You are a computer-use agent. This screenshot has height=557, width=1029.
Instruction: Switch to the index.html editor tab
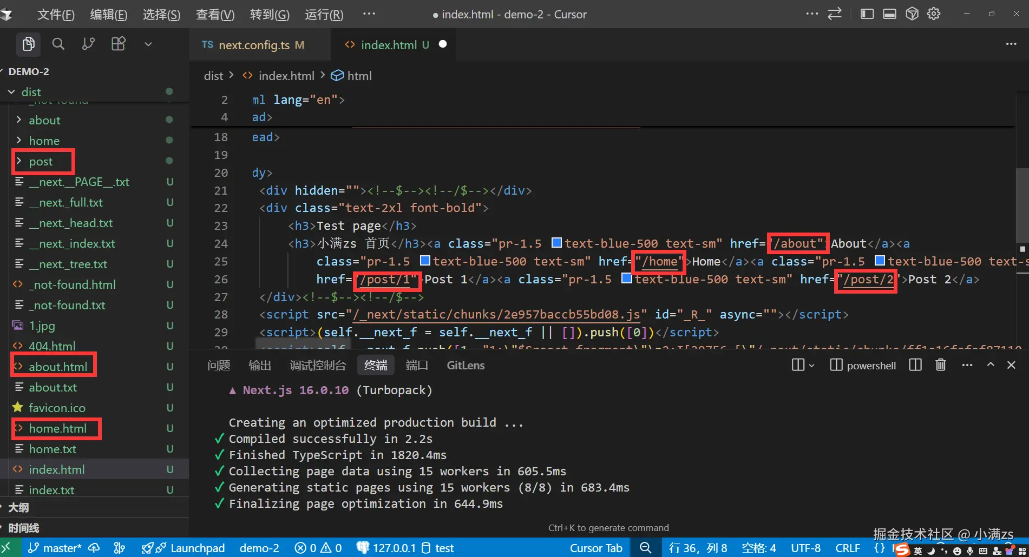(392, 45)
